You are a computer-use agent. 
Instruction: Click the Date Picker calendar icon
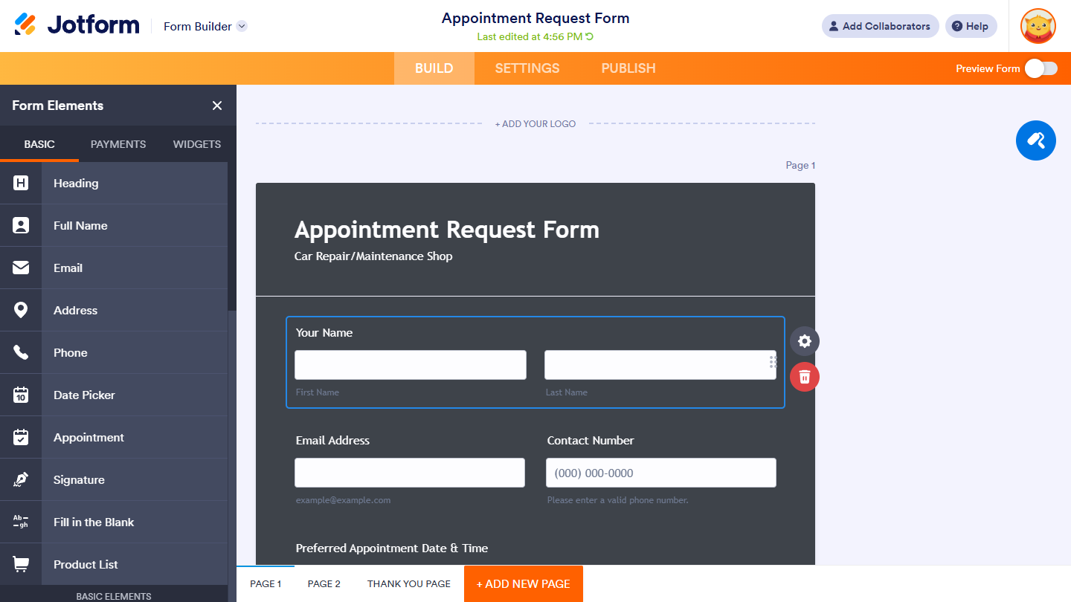(21, 395)
